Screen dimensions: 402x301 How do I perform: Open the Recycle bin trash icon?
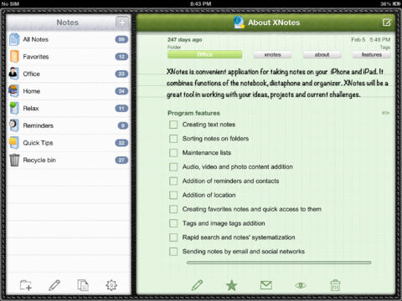pyautogui.click(x=14, y=160)
